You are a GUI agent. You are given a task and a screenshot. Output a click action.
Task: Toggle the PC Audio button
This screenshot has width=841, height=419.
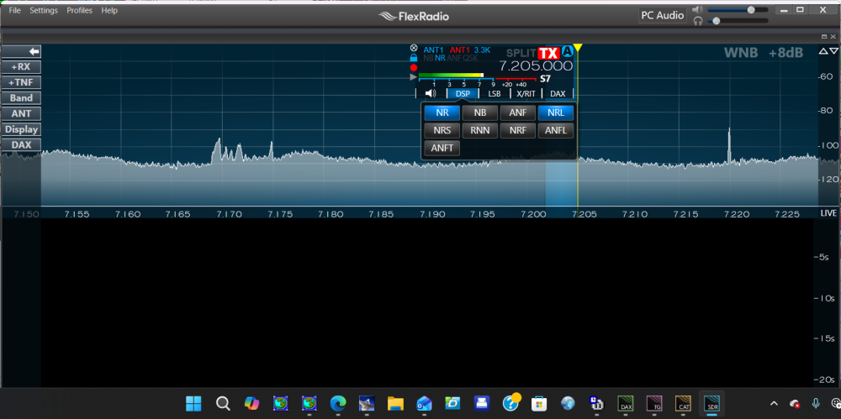click(663, 15)
